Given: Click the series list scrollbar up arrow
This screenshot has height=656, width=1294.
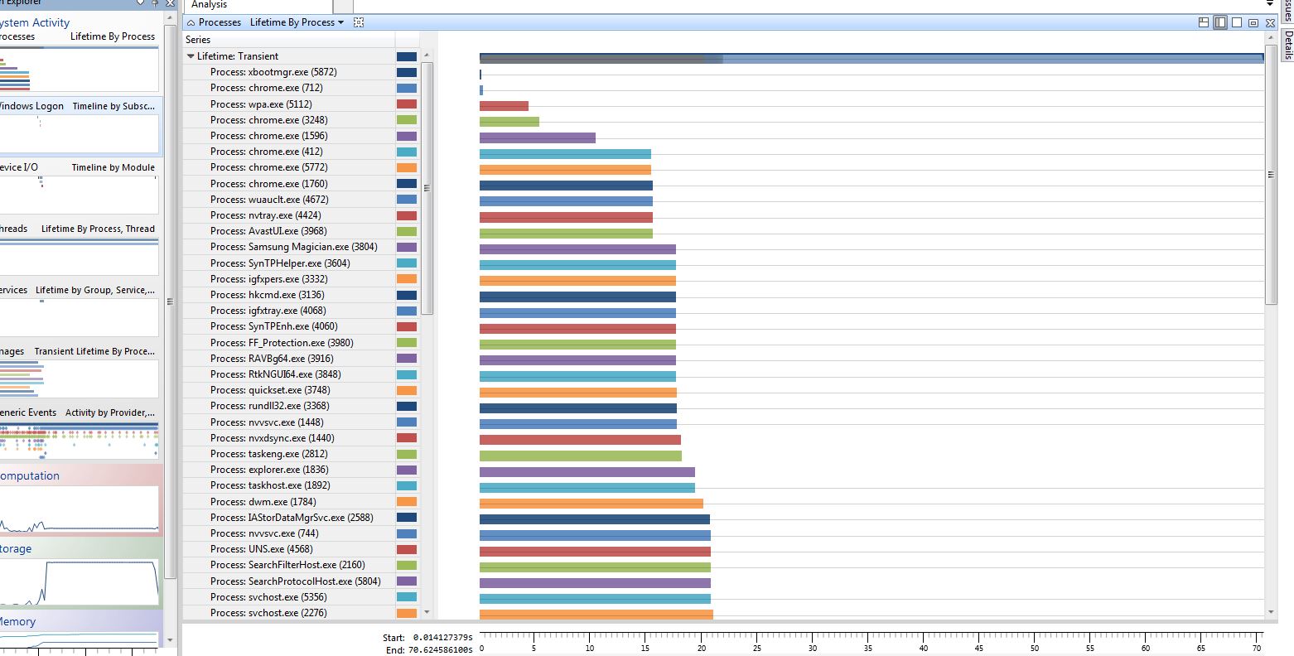Looking at the screenshot, I should [427, 55].
